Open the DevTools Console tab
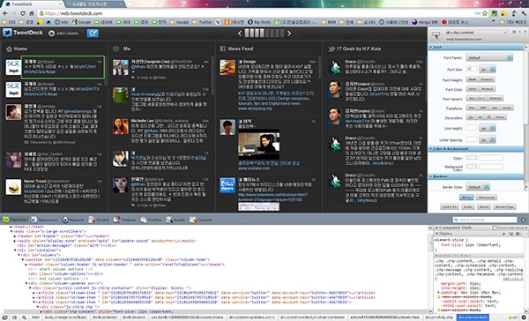This screenshot has height=321, width=529. pyautogui.click(x=201, y=220)
